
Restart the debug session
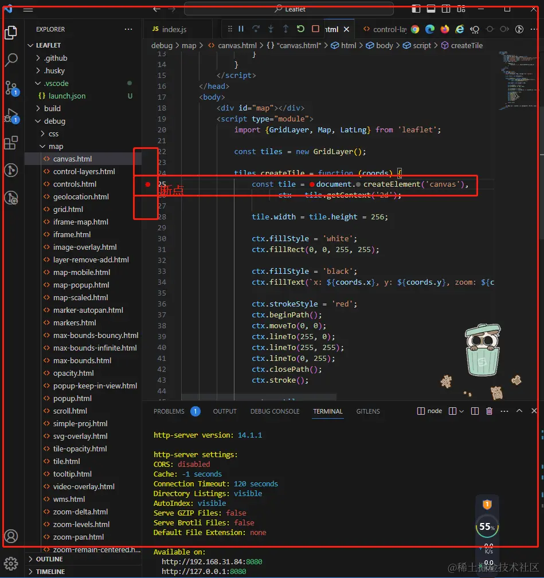(300, 29)
